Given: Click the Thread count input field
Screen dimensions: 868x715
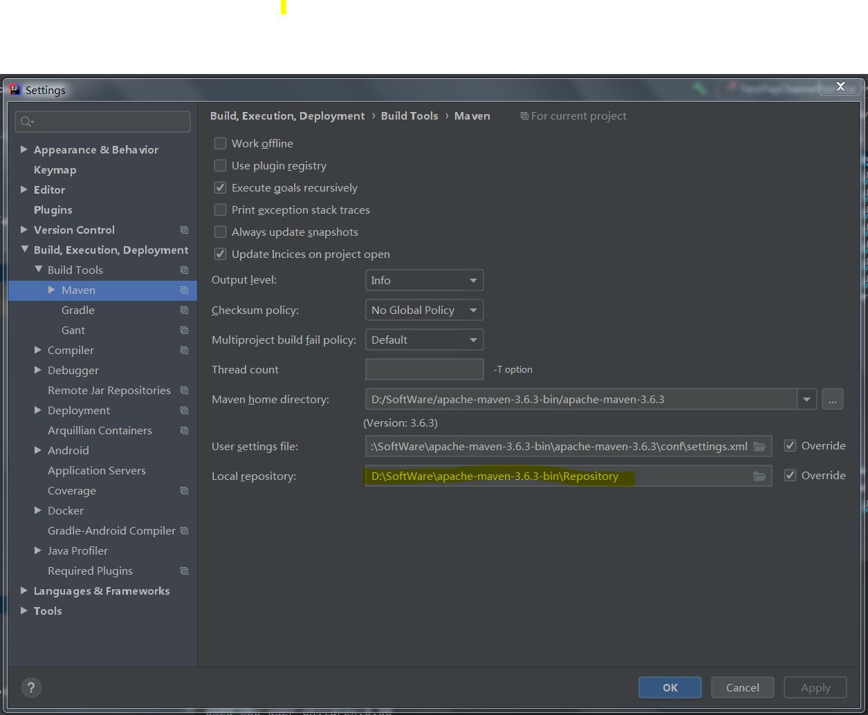Looking at the screenshot, I should pyautogui.click(x=424, y=369).
